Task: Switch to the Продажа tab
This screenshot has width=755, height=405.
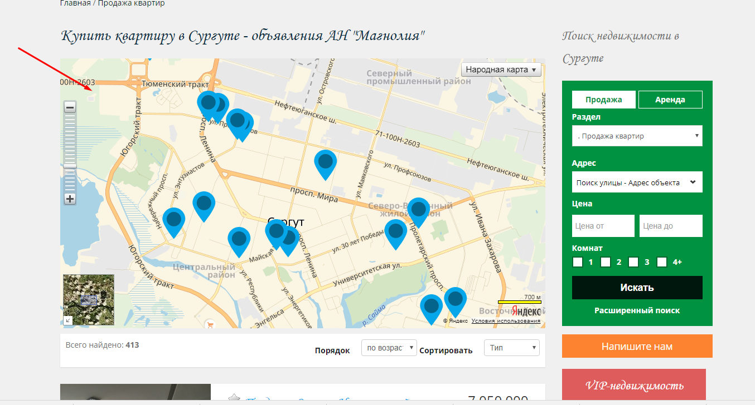Action: point(604,100)
